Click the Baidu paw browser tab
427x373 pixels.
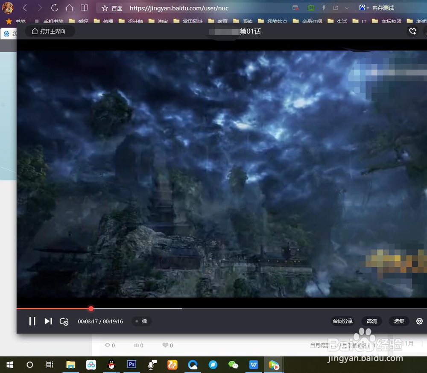coord(9,34)
